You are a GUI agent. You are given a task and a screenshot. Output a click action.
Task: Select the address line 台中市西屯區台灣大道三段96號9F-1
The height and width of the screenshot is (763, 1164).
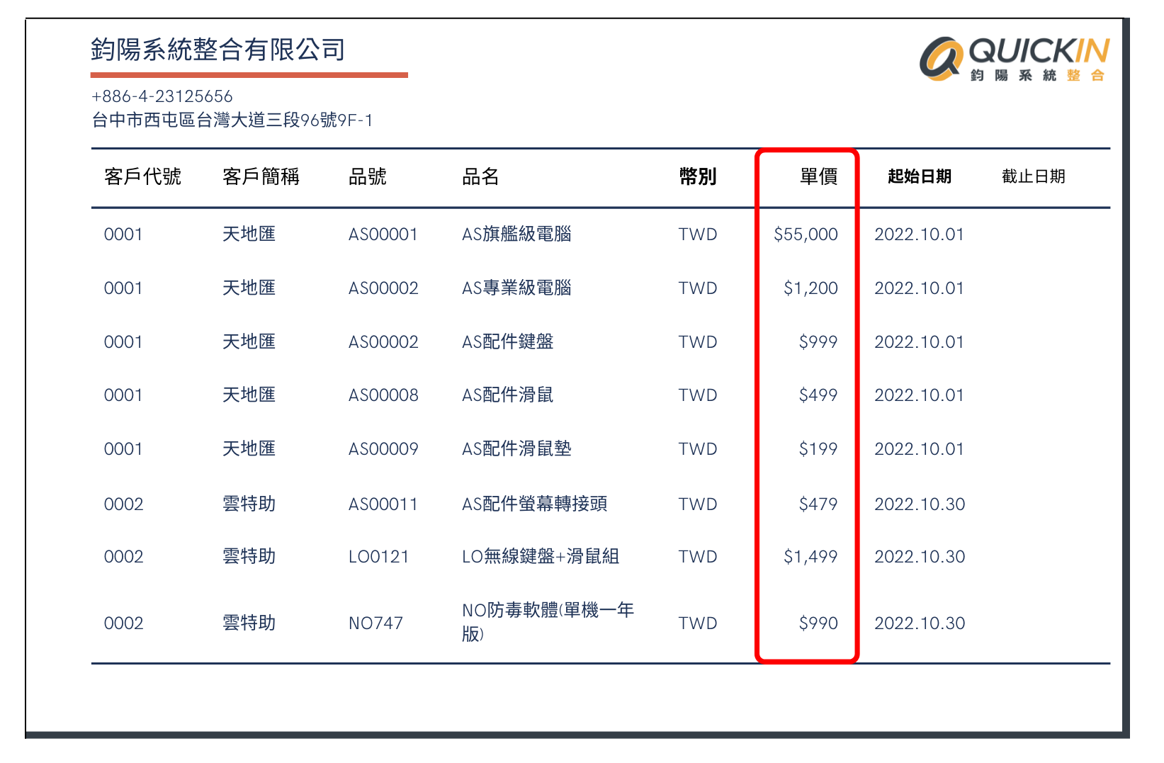(x=232, y=120)
